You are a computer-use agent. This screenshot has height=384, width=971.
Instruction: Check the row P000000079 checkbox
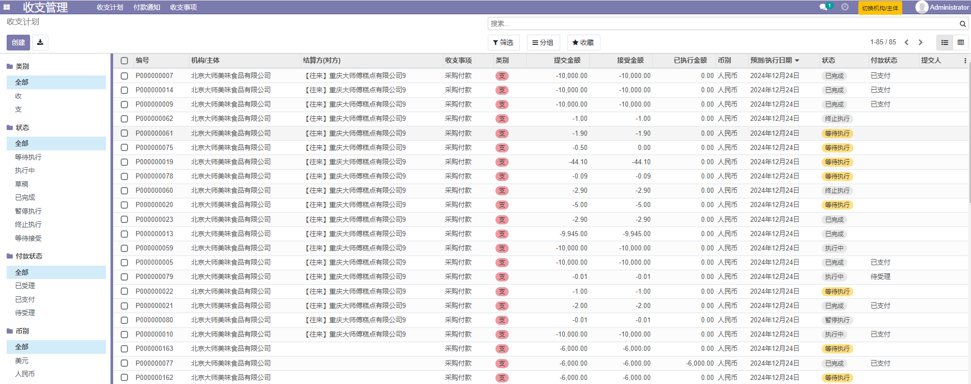pos(124,277)
